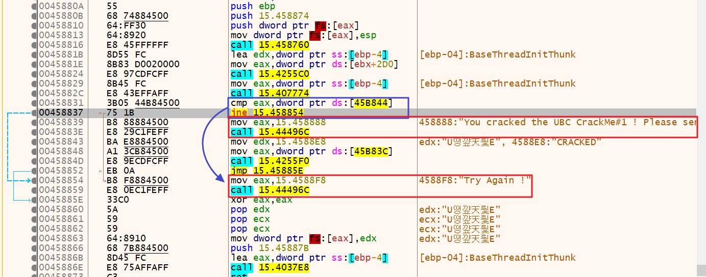
Task: Click the 'mov eax,15.4588F8' instruction
Action: 278,180
